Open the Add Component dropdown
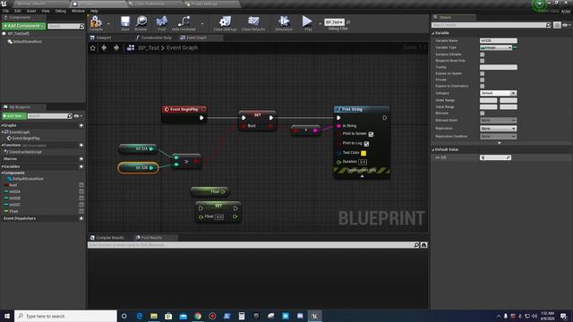This screenshot has height=322, width=573. (24, 26)
